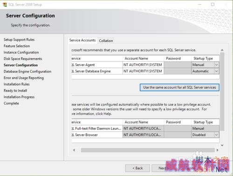
Task: Click the horizontal scrollbar right arrow
Action: point(217,150)
